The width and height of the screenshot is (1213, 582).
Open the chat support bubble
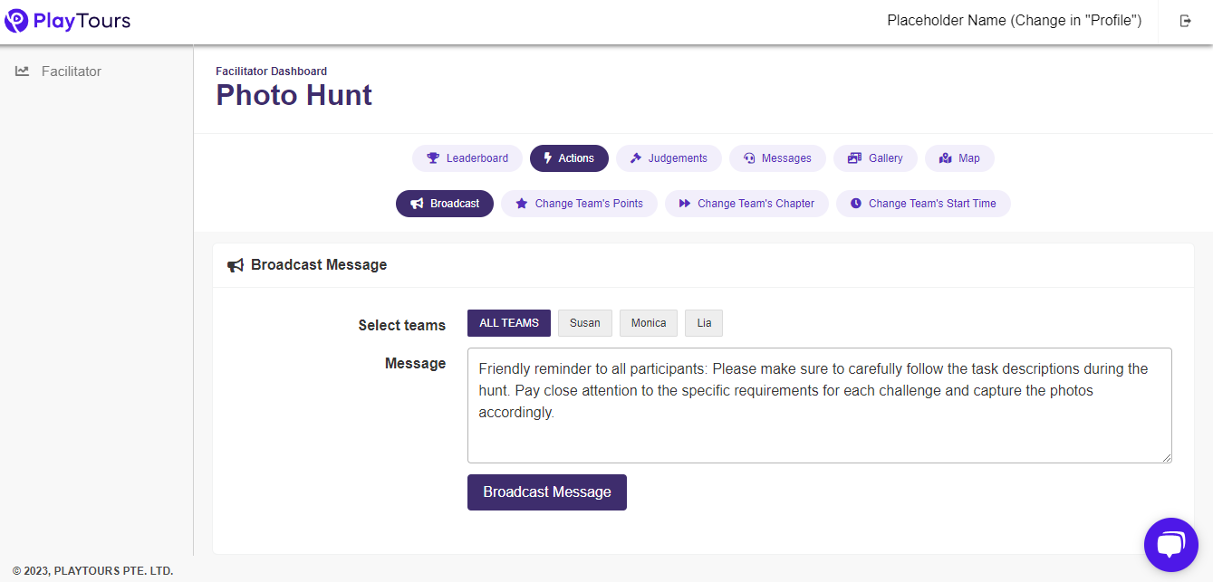click(1170, 544)
